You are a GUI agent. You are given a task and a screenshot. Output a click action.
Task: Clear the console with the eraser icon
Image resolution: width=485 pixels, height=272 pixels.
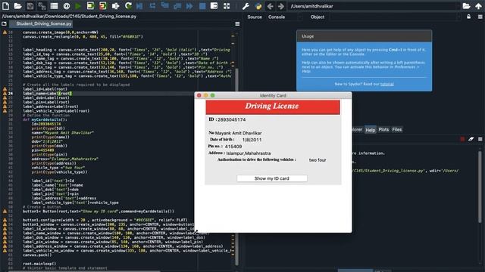471,139
